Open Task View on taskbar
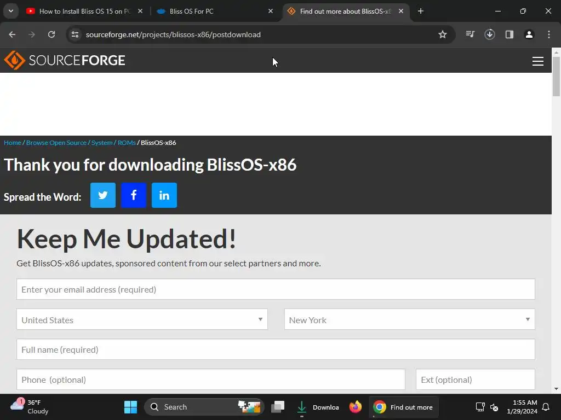 point(278,407)
